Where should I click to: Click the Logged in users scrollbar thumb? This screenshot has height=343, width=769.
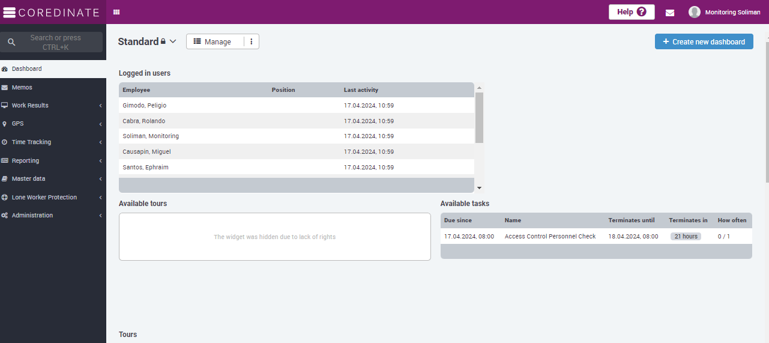(x=479, y=118)
